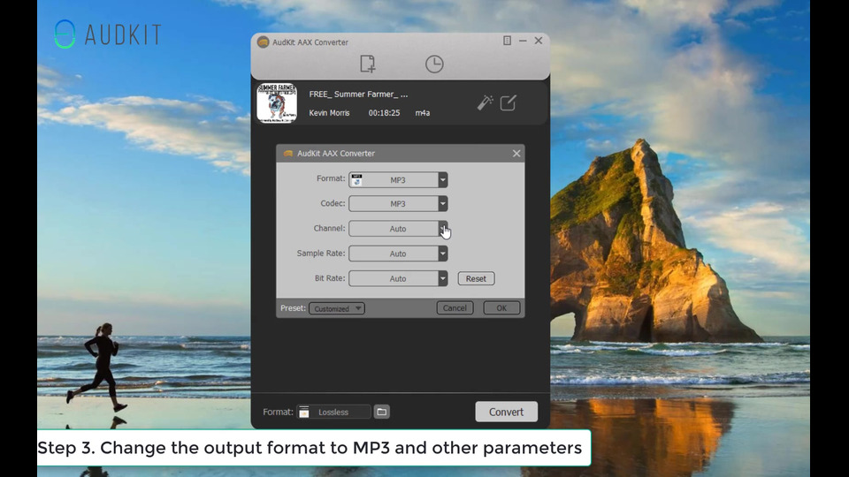Image resolution: width=849 pixels, height=477 pixels.
Task: Expand the Format MP3 dropdown arrow
Action: [x=443, y=180]
